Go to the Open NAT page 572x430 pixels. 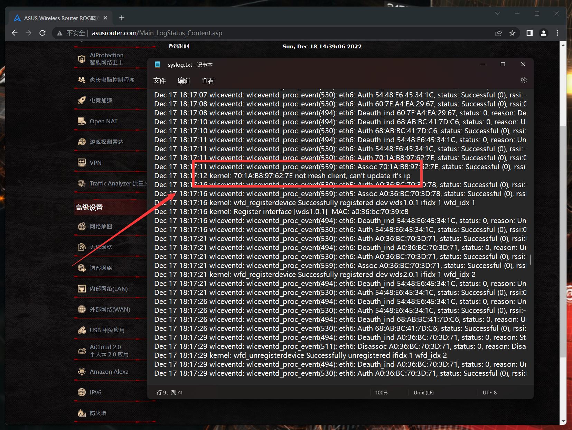click(x=104, y=121)
